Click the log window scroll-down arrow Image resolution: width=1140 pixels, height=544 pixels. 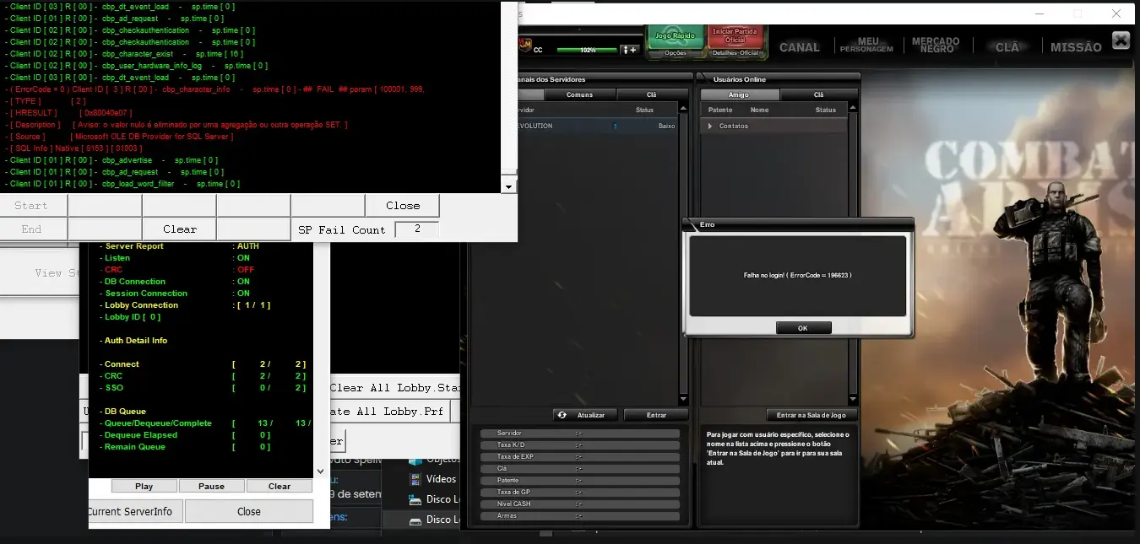(x=508, y=186)
